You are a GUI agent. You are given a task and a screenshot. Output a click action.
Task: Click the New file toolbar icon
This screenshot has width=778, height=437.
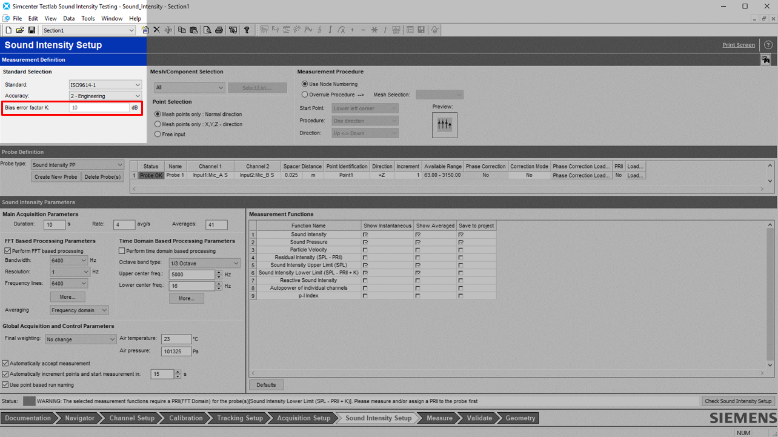pyautogui.click(x=8, y=30)
